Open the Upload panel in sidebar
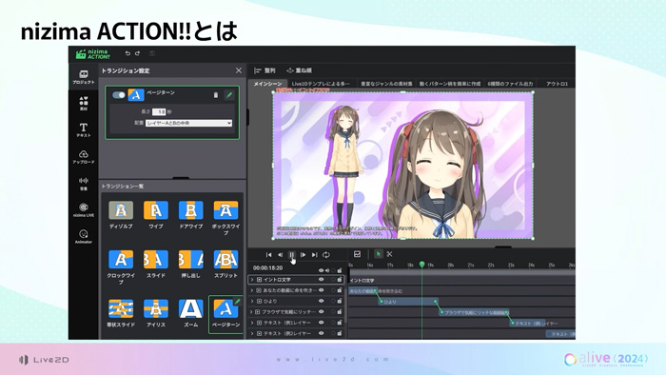The height and width of the screenshot is (375, 666). tap(84, 156)
